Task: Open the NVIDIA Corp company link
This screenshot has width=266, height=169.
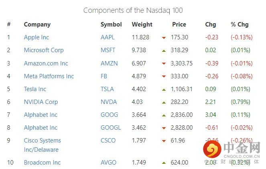Action: pos(41,102)
